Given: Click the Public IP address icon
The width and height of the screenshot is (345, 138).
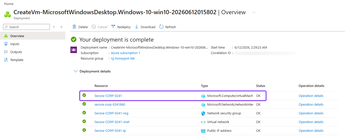Looking at the screenshot, I should [203, 131].
